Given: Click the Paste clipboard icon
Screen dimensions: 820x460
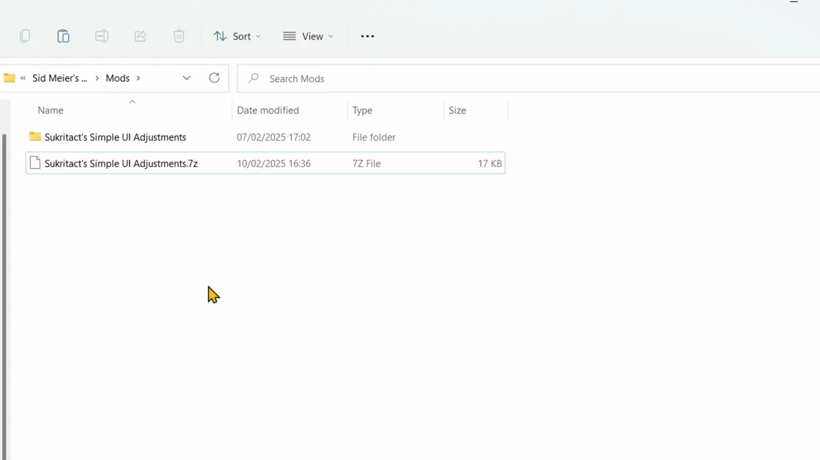Looking at the screenshot, I should tap(63, 36).
